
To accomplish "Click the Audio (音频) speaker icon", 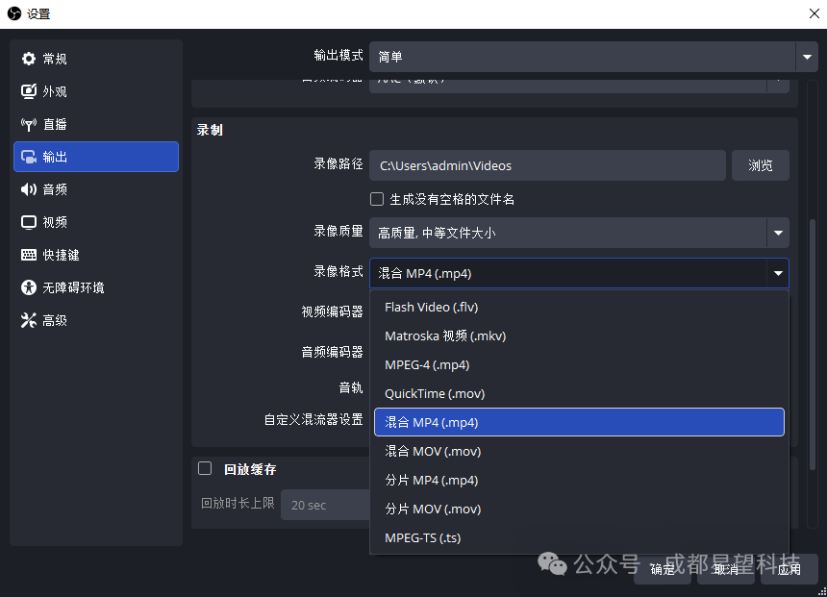I will tap(29, 189).
